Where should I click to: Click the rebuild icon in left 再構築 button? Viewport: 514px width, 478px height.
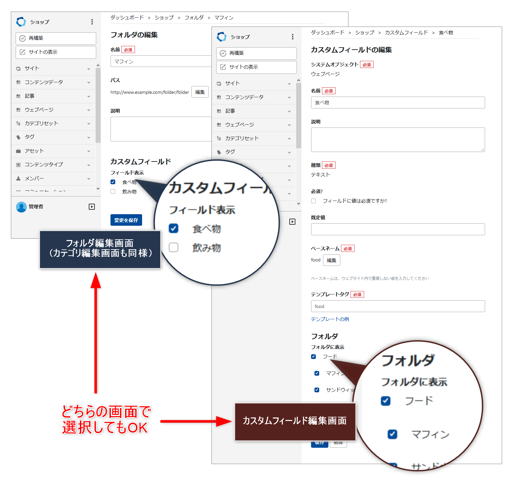pos(22,38)
